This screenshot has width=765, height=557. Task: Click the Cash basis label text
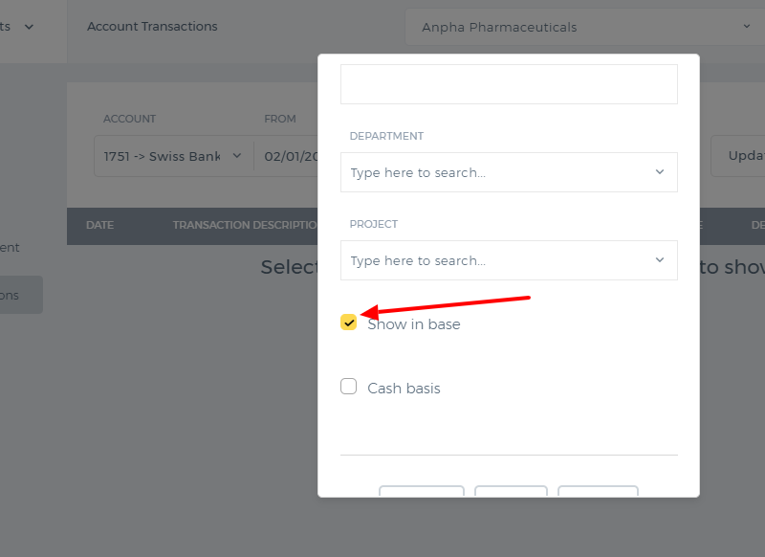pos(404,389)
